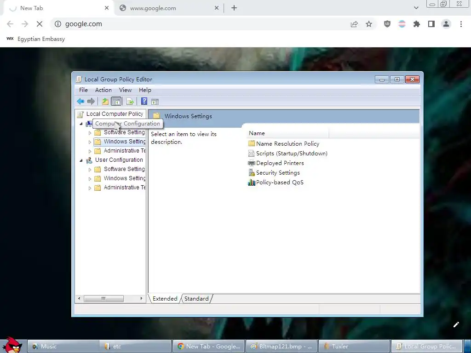Open the tab search dropdown chevron
471x353 pixels.
tap(416, 8)
